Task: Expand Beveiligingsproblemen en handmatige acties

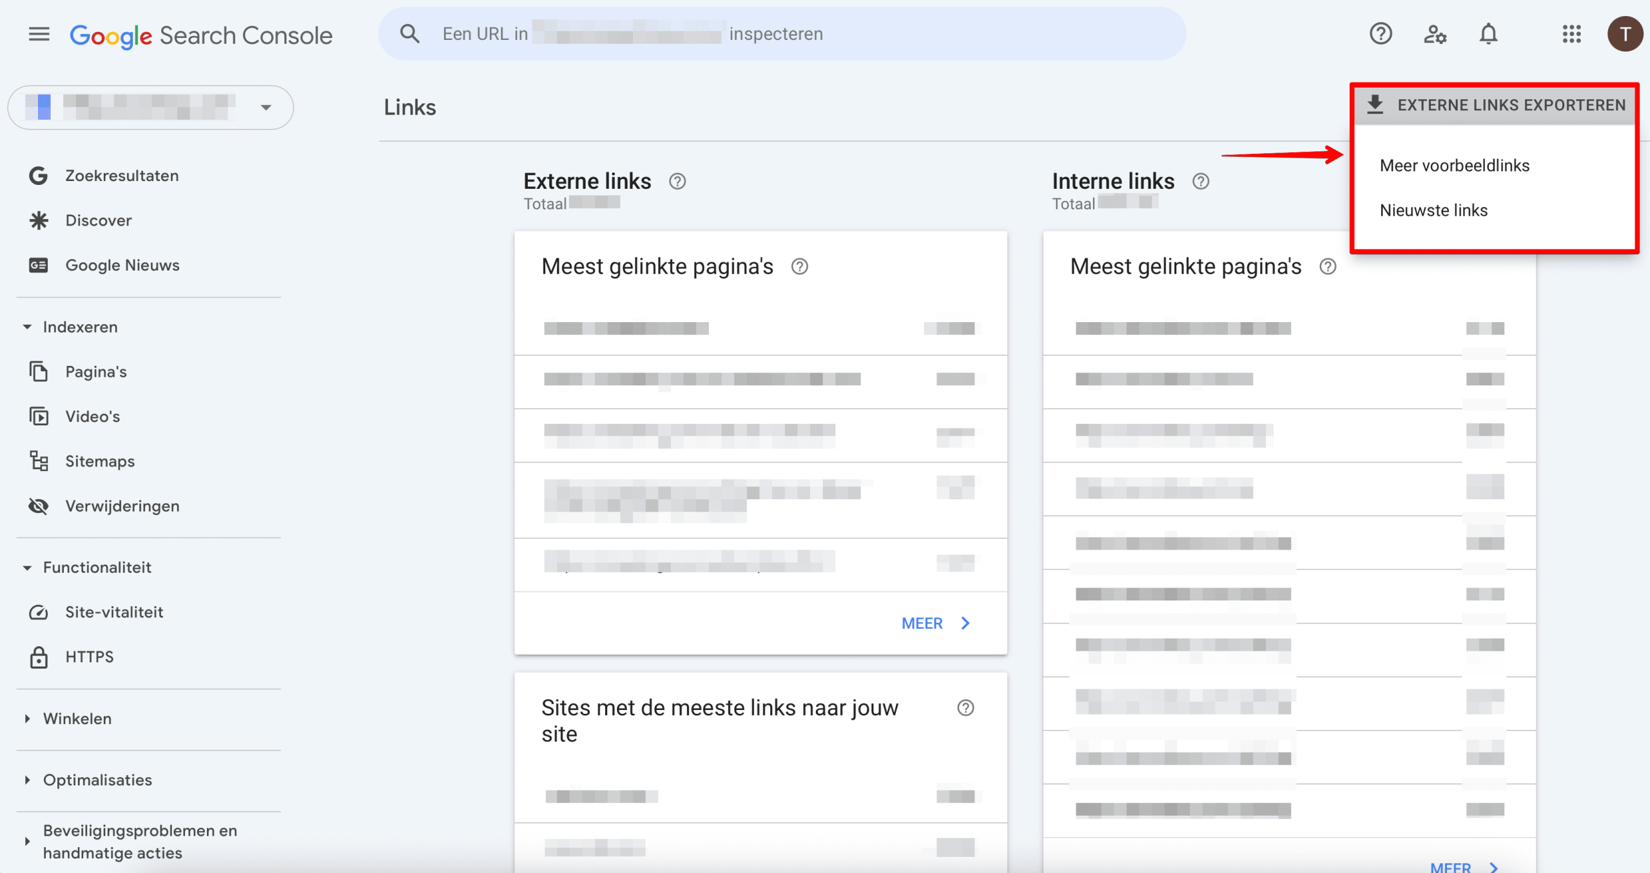Action: [x=27, y=841]
